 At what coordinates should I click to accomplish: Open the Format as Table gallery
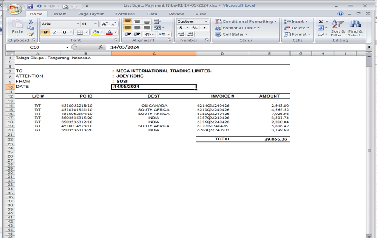click(237, 28)
